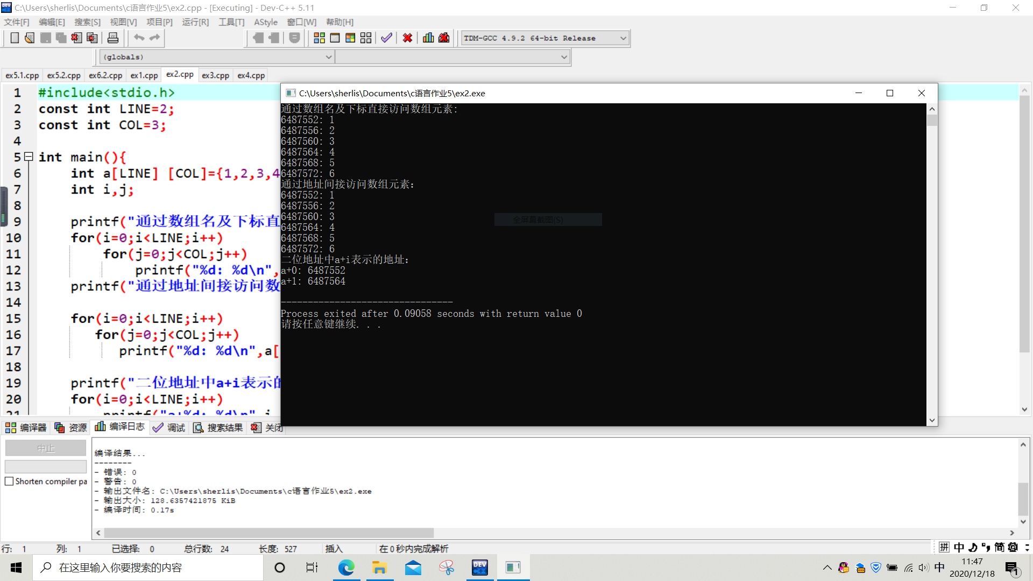Open the AStyle menu
Viewport: 1033px width, 581px height.
pyautogui.click(x=266, y=22)
